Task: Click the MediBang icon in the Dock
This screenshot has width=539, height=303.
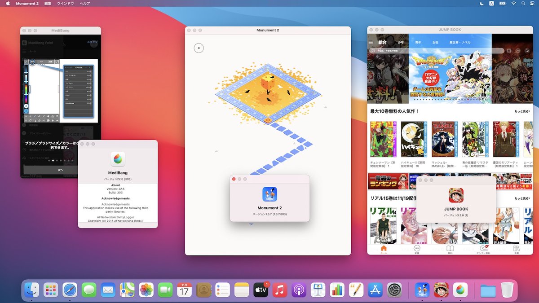Action: pos(460,290)
